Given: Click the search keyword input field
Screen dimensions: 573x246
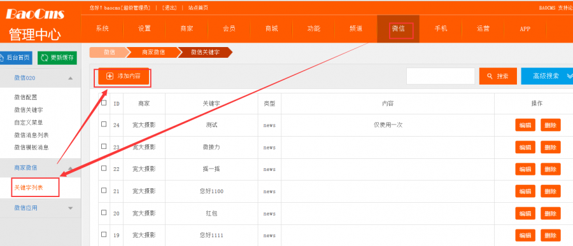Looking at the screenshot, I should point(441,76).
